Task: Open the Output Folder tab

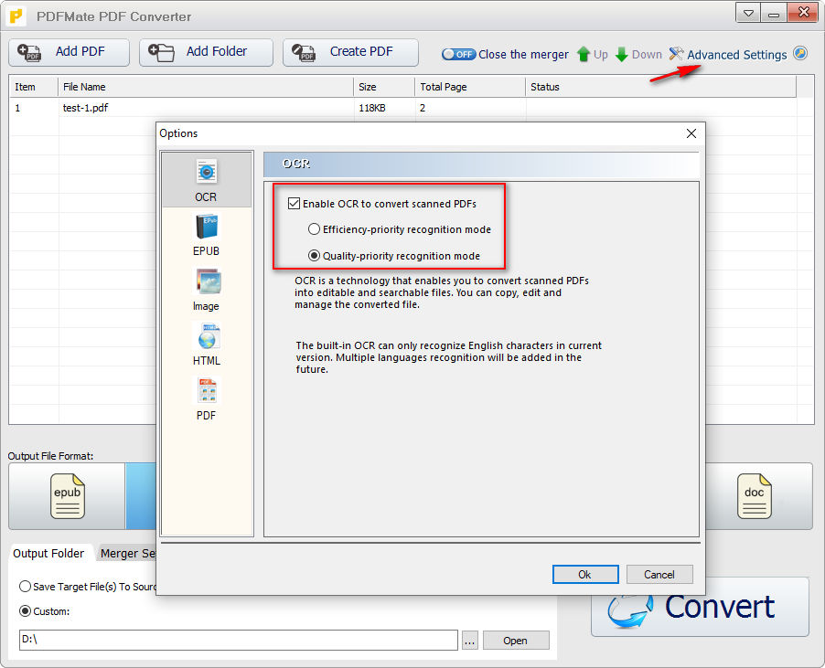Action: (50, 553)
